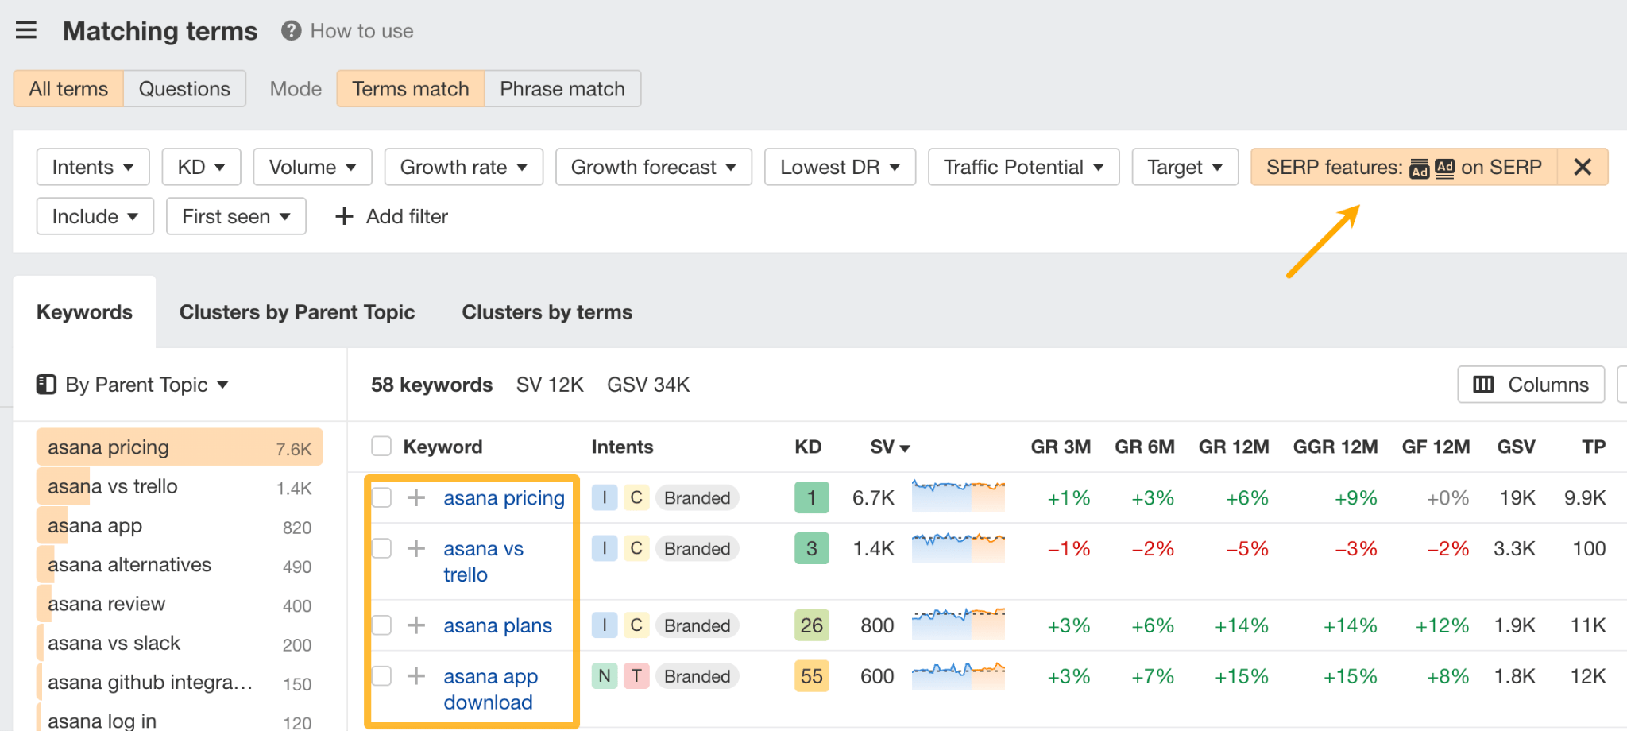Click the 'How to use' help icon
This screenshot has height=731, width=1627.
pos(290,30)
